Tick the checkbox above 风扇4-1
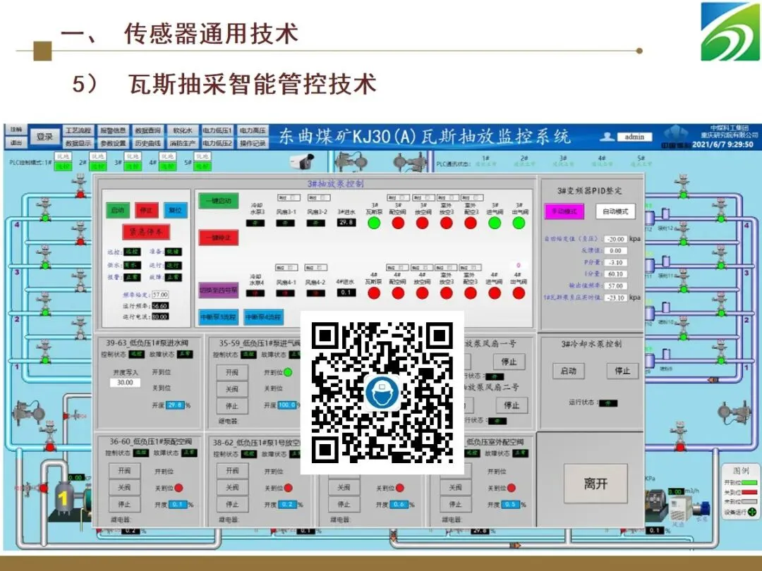The height and width of the screenshot is (571, 762). pos(291,268)
